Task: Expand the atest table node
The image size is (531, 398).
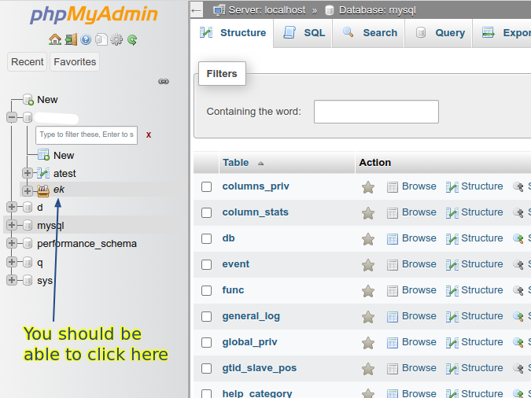Action: 28,173
